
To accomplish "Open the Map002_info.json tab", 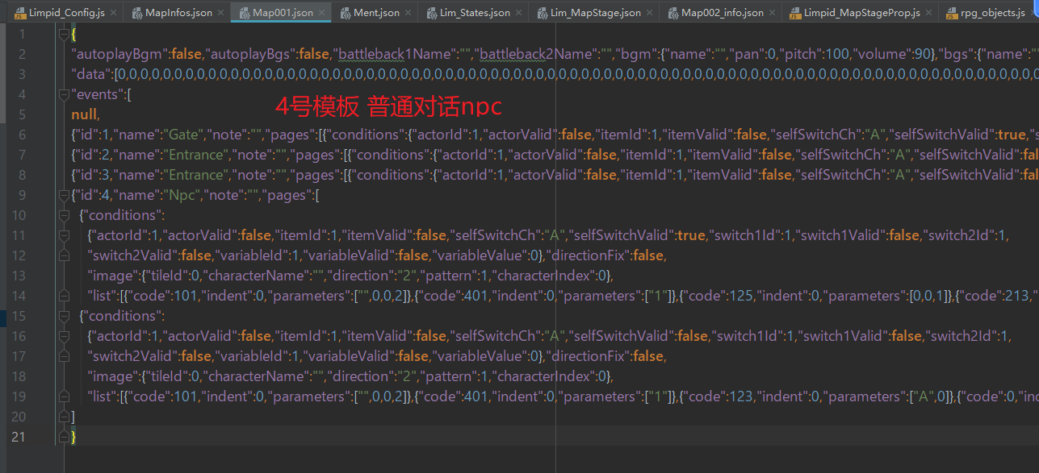I will point(720,13).
